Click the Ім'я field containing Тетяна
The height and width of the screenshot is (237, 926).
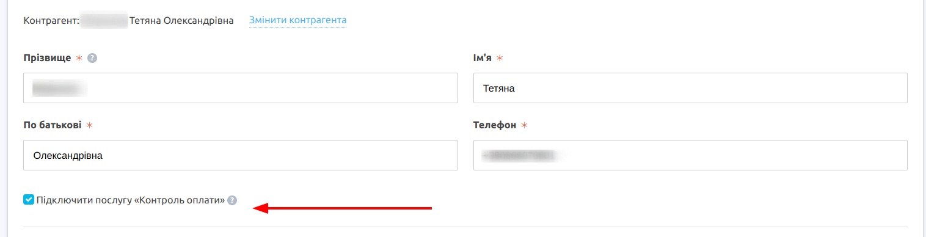click(x=690, y=88)
